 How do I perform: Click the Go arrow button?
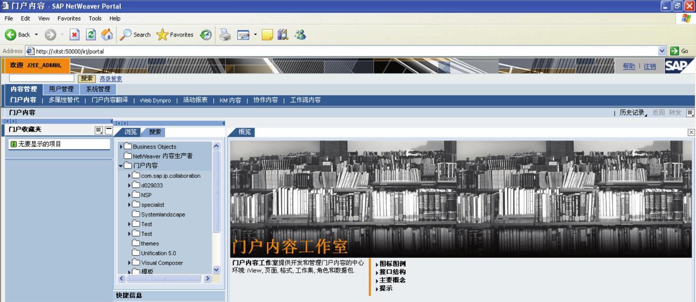[x=674, y=51]
